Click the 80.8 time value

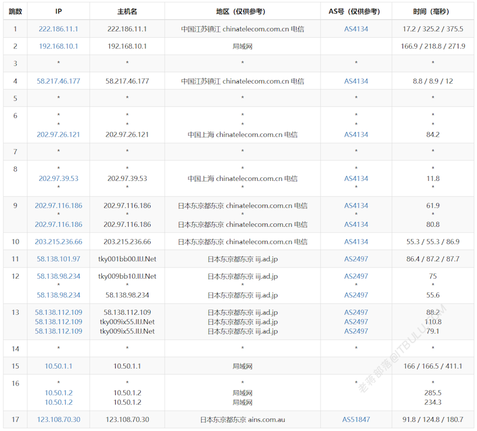pos(433,224)
